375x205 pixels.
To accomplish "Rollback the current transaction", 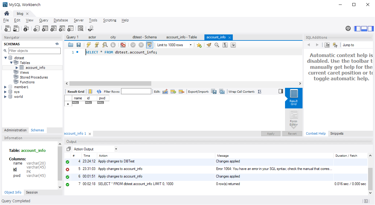I will (x=141, y=45).
